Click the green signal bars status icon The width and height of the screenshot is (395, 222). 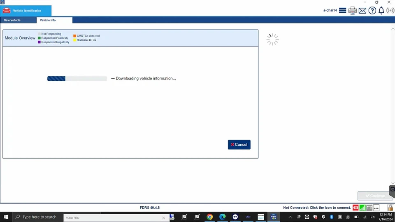coord(362,208)
